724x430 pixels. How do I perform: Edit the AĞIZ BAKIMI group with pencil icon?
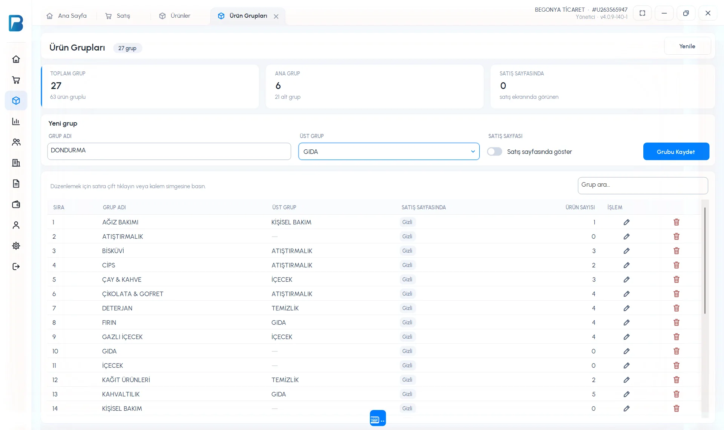[x=626, y=222]
